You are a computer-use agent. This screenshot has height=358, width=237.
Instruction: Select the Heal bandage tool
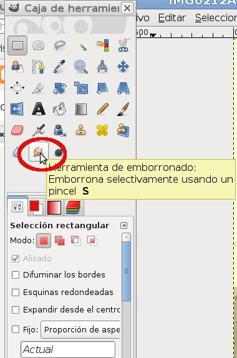pos(102,130)
